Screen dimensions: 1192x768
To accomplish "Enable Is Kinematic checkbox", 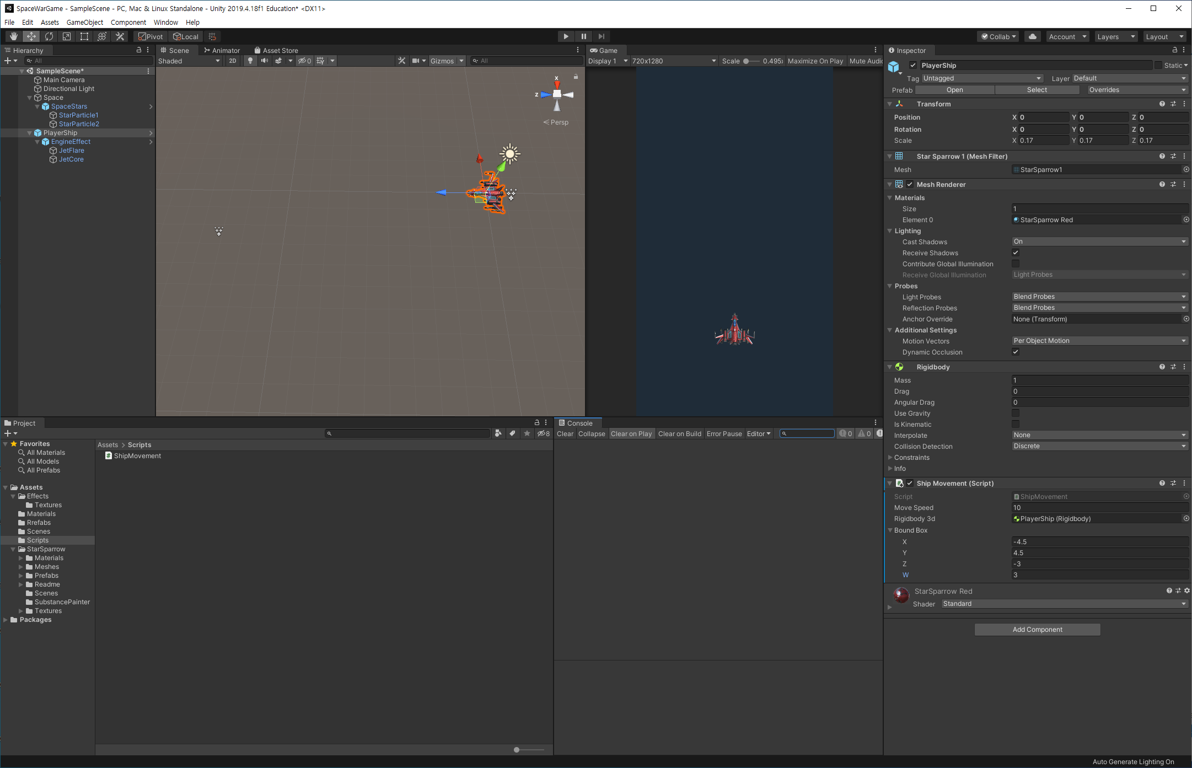I will 1016,424.
